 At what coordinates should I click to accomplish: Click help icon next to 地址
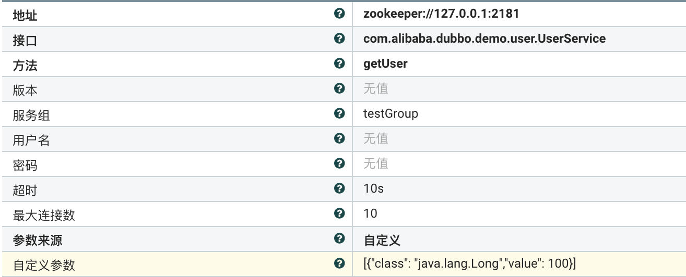coord(340,14)
